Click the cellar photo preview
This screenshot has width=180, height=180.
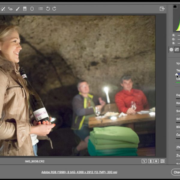coord(78,85)
